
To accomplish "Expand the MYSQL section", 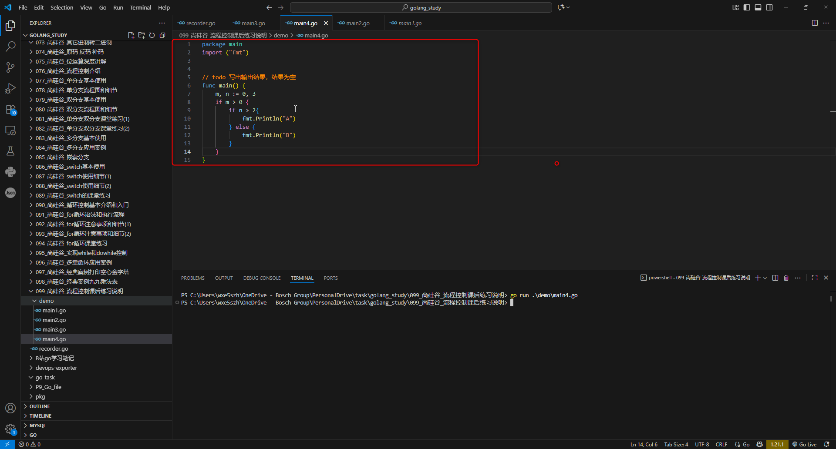I will pyautogui.click(x=96, y=426).
